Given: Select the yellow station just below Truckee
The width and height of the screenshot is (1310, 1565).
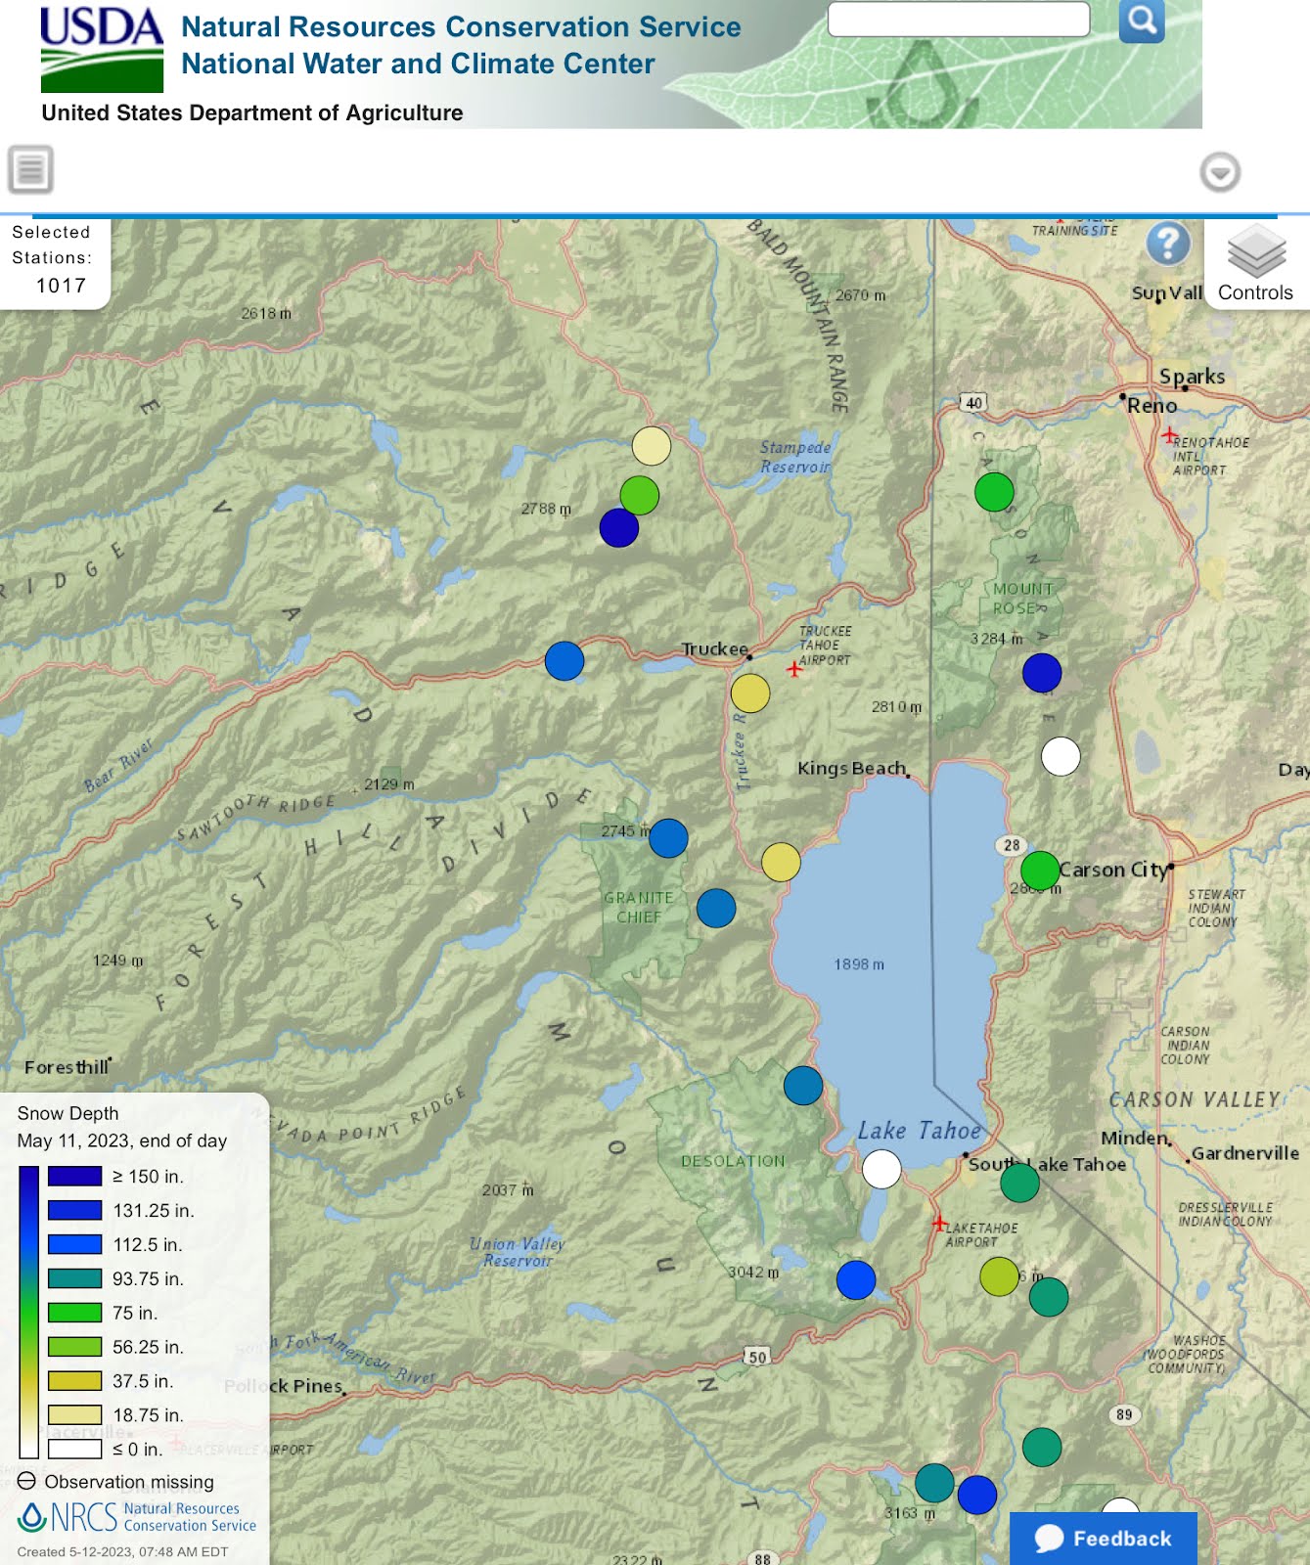Looking at the screenshot, I should pos(750,693).
